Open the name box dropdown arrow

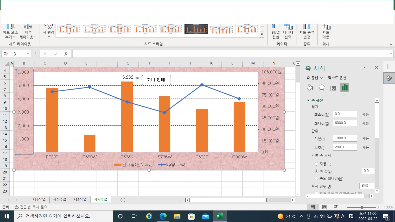28,54
